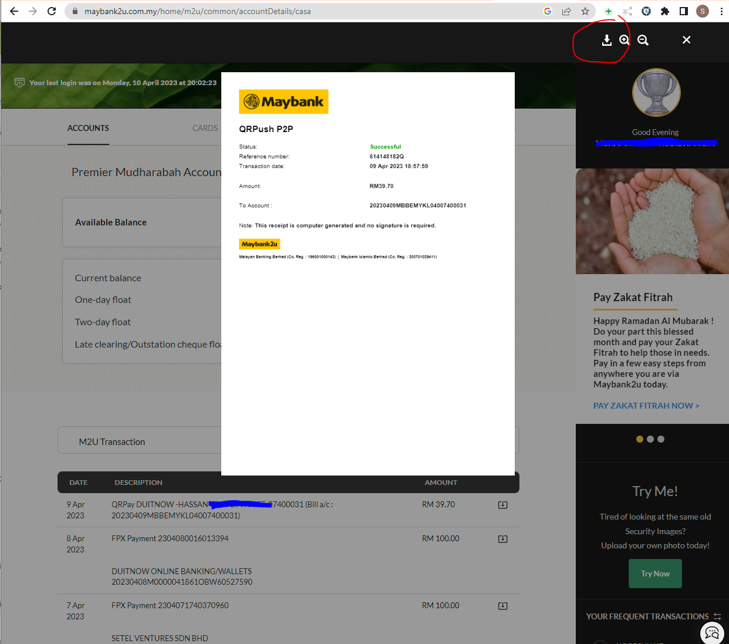The height and width of the screenshot is (644, 729).
Task: Select reference number 614148182Q on receipt
Action: [387, 157]
